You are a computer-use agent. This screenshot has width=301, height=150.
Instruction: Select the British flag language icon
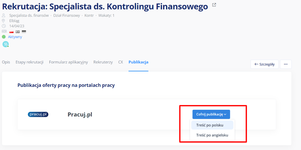pyautogui.click(x=17, y=31)
